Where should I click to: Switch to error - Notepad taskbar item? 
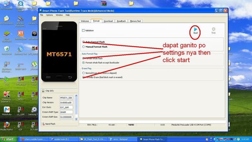122,139
